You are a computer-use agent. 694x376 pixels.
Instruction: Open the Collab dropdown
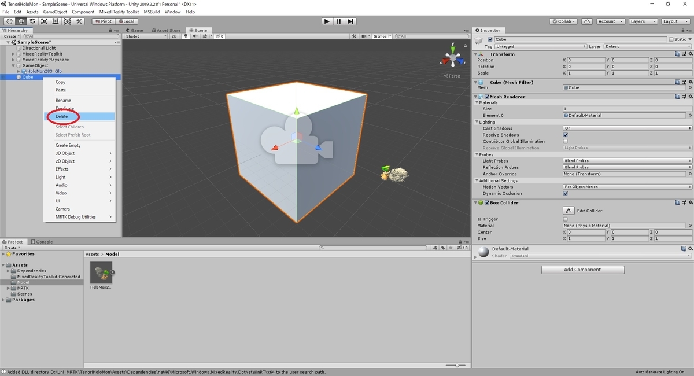pyautogui.click(x=564, y=21)
